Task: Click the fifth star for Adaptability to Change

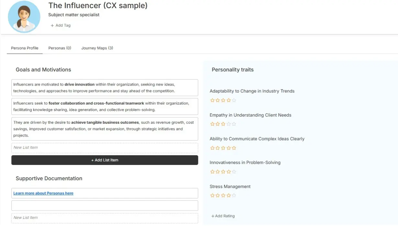Action: (x=233, y=100)
